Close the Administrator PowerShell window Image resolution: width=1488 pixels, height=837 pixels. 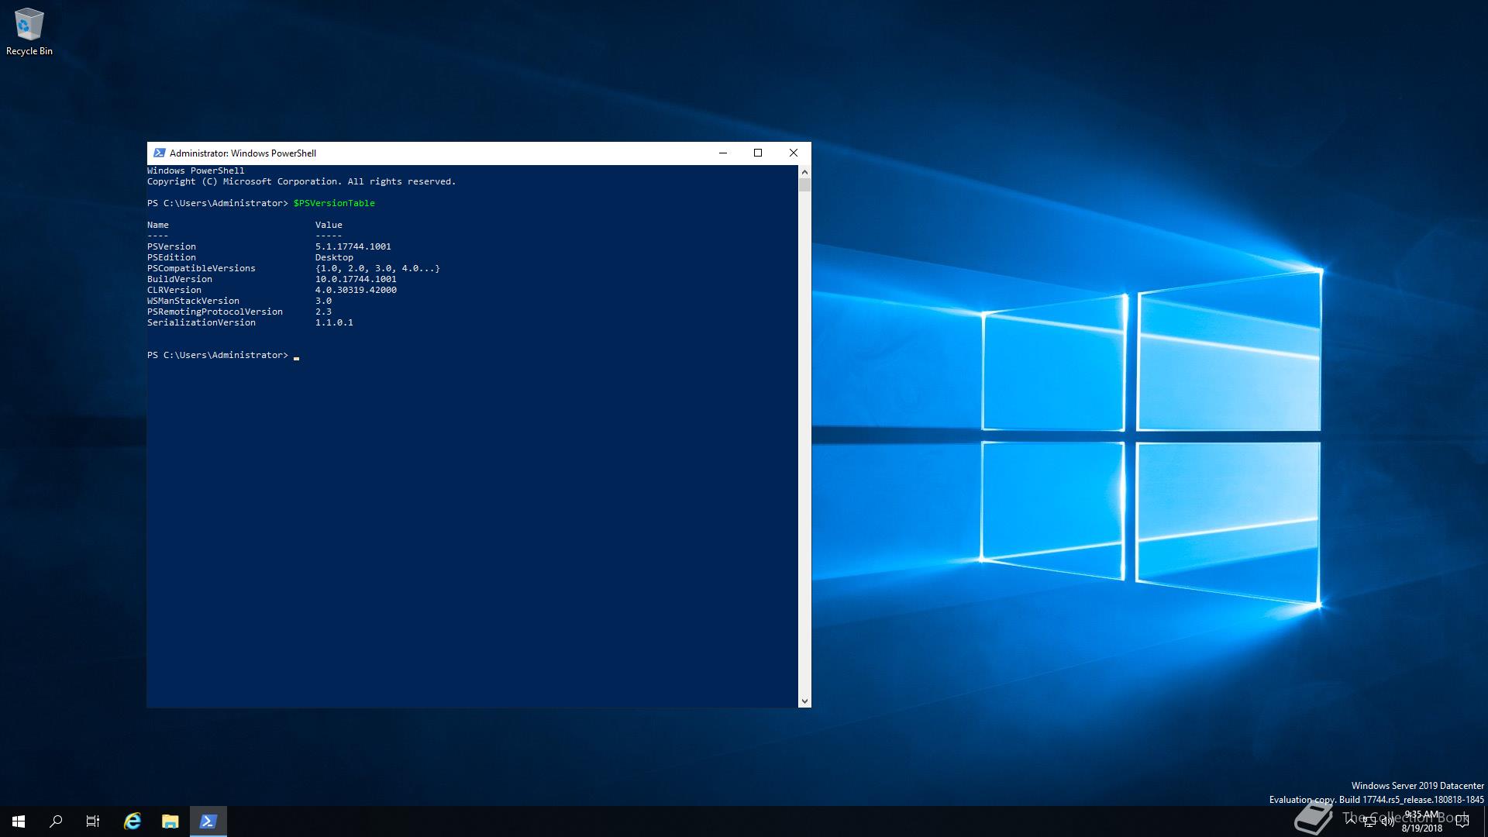(x=794, y=153)
